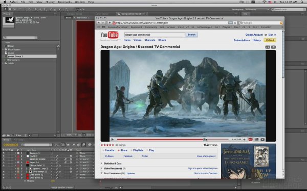Screen dimensions: 307x191
Task: Open the Bookmarks menu in menu bar
Action: [x=64, y=2]
